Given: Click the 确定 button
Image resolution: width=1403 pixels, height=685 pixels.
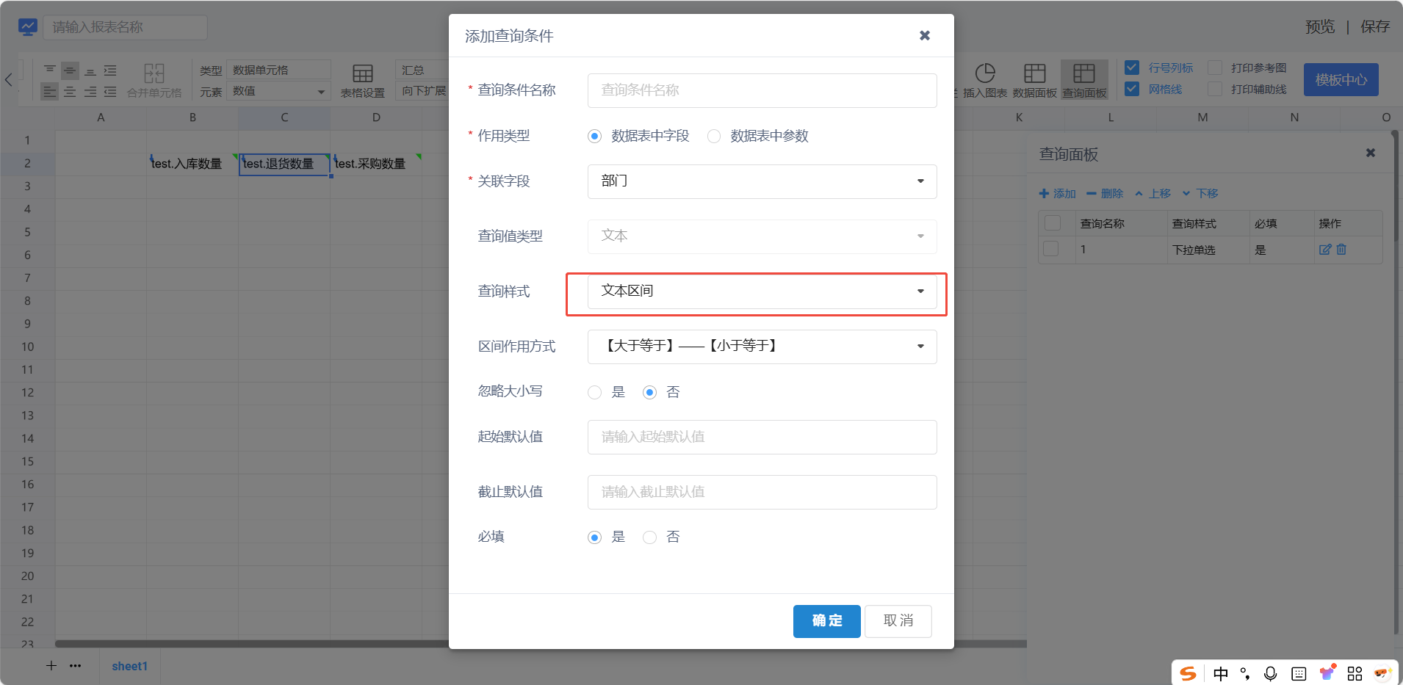Looking at the screenshot, I should [826, 621].
